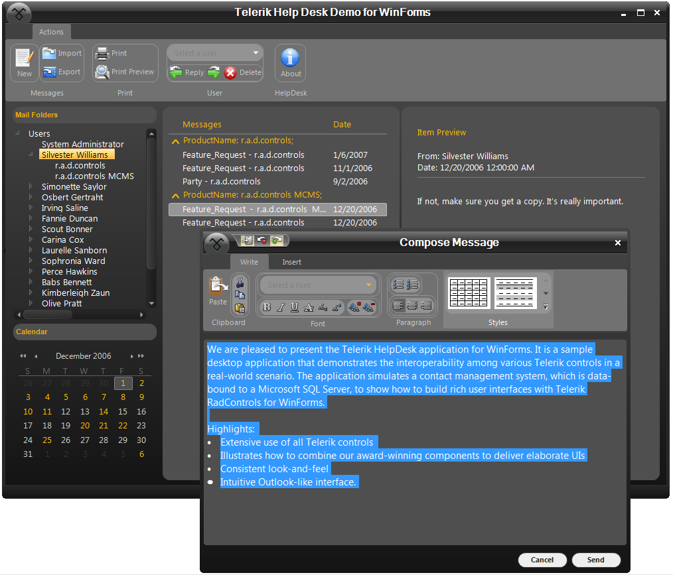Reply to the selected message

point(187,72)
